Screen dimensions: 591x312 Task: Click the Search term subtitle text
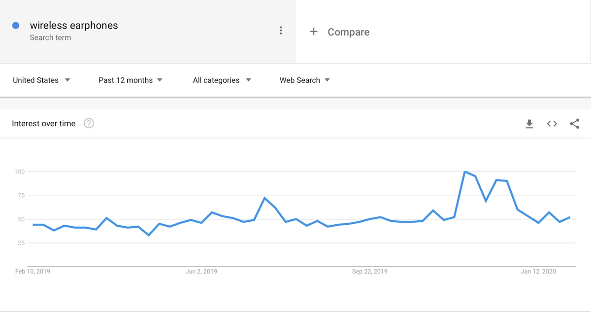50,37
